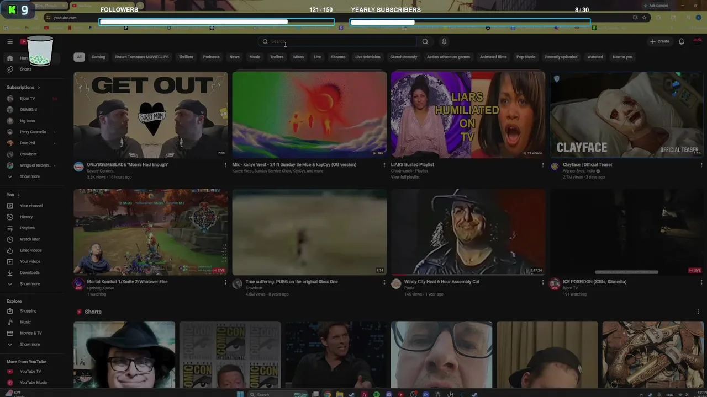Screen dimensions: 707x397
Task: Activate voice search microphone
Action: (444, 41)
